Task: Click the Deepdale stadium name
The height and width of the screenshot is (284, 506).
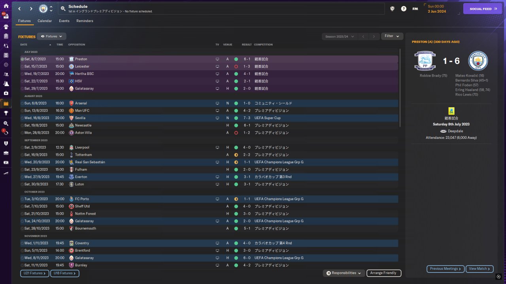Action: [x=455, y=131]
